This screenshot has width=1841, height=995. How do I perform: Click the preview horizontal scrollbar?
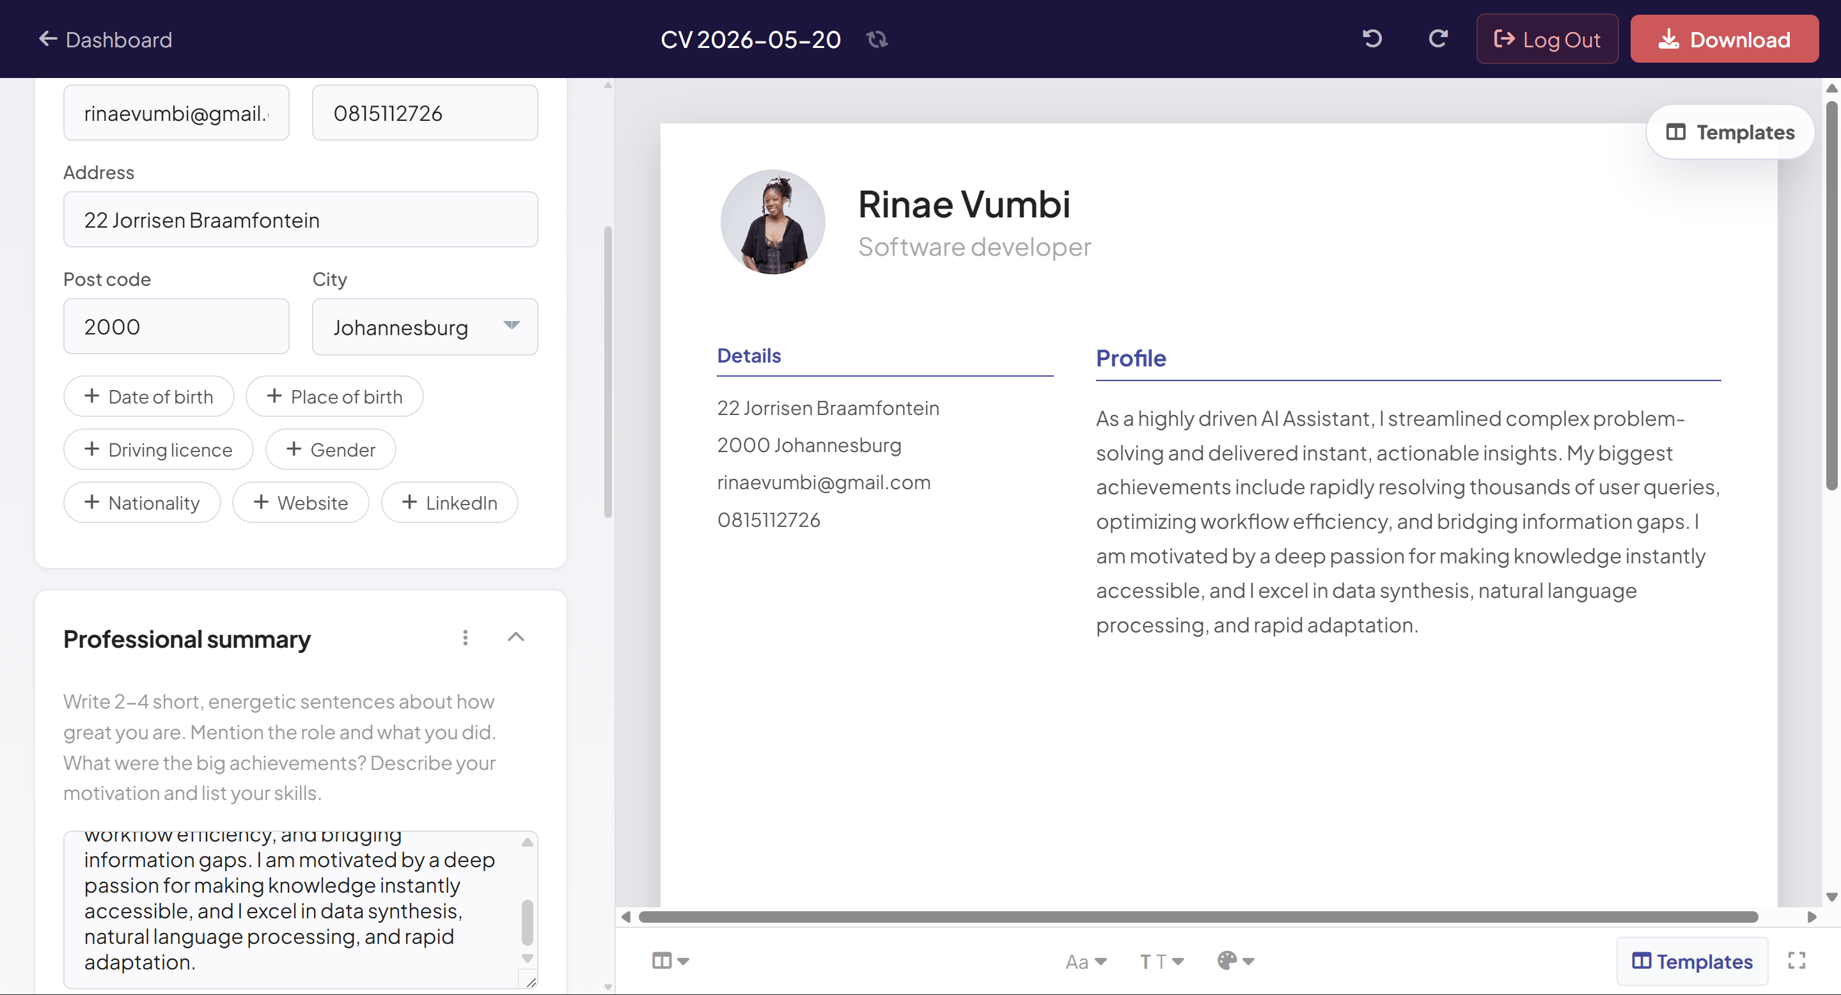1198,916
